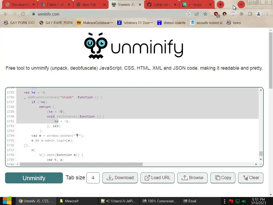Click the code editor scroll left arrow

pyautogui.click(x=17, y=164)
